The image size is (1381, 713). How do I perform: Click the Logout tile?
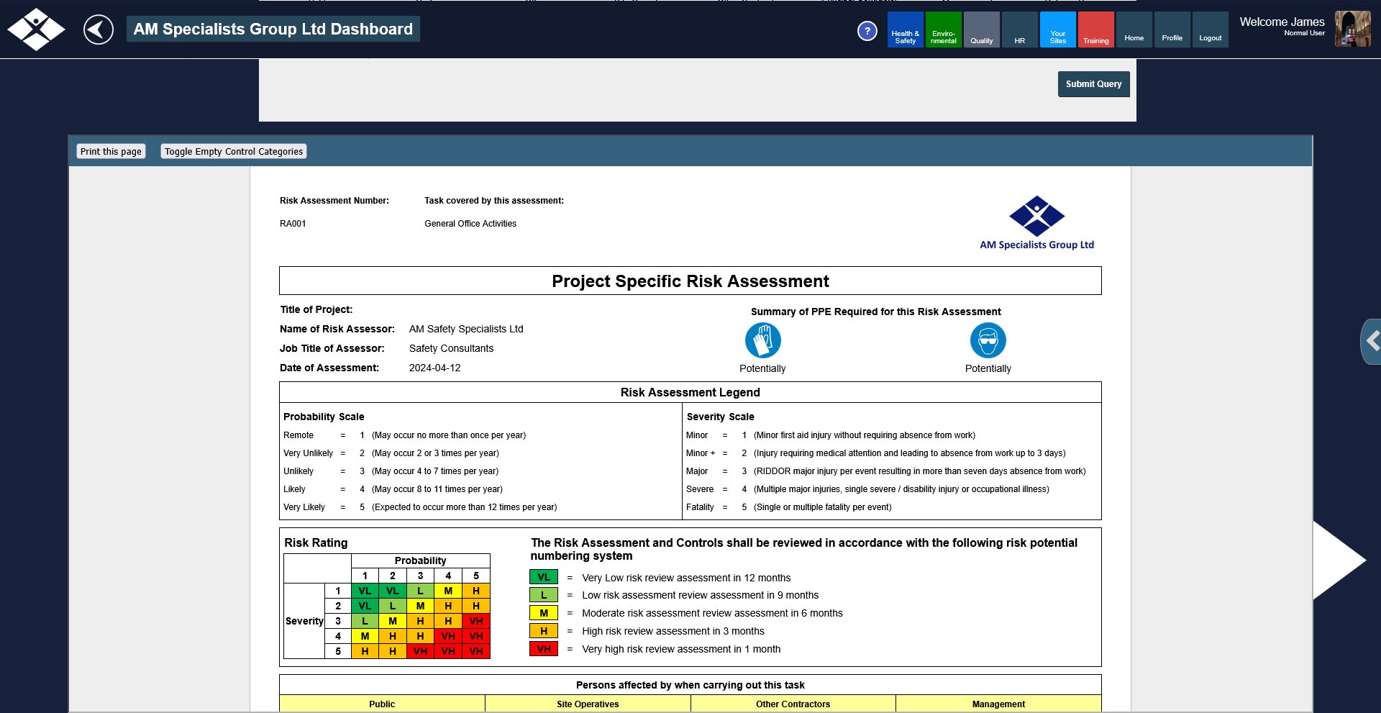pyautogui.click(x=1211, y=29)
